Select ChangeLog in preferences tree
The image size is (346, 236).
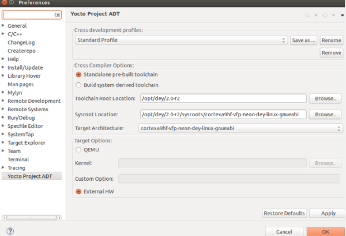21,43
